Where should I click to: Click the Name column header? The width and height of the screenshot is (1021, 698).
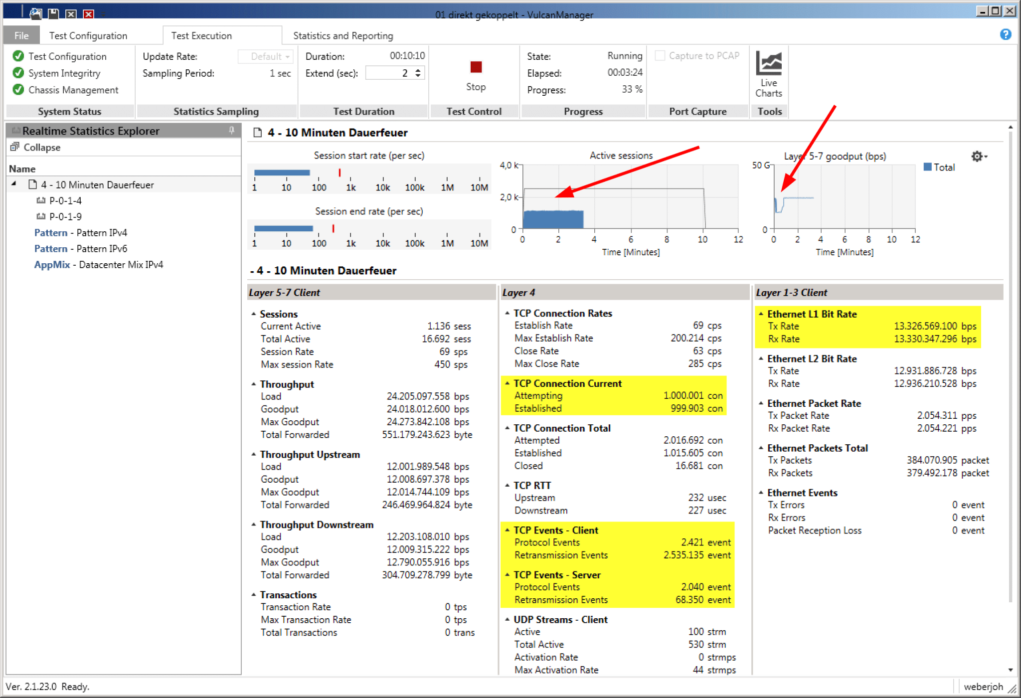(22, 169)
